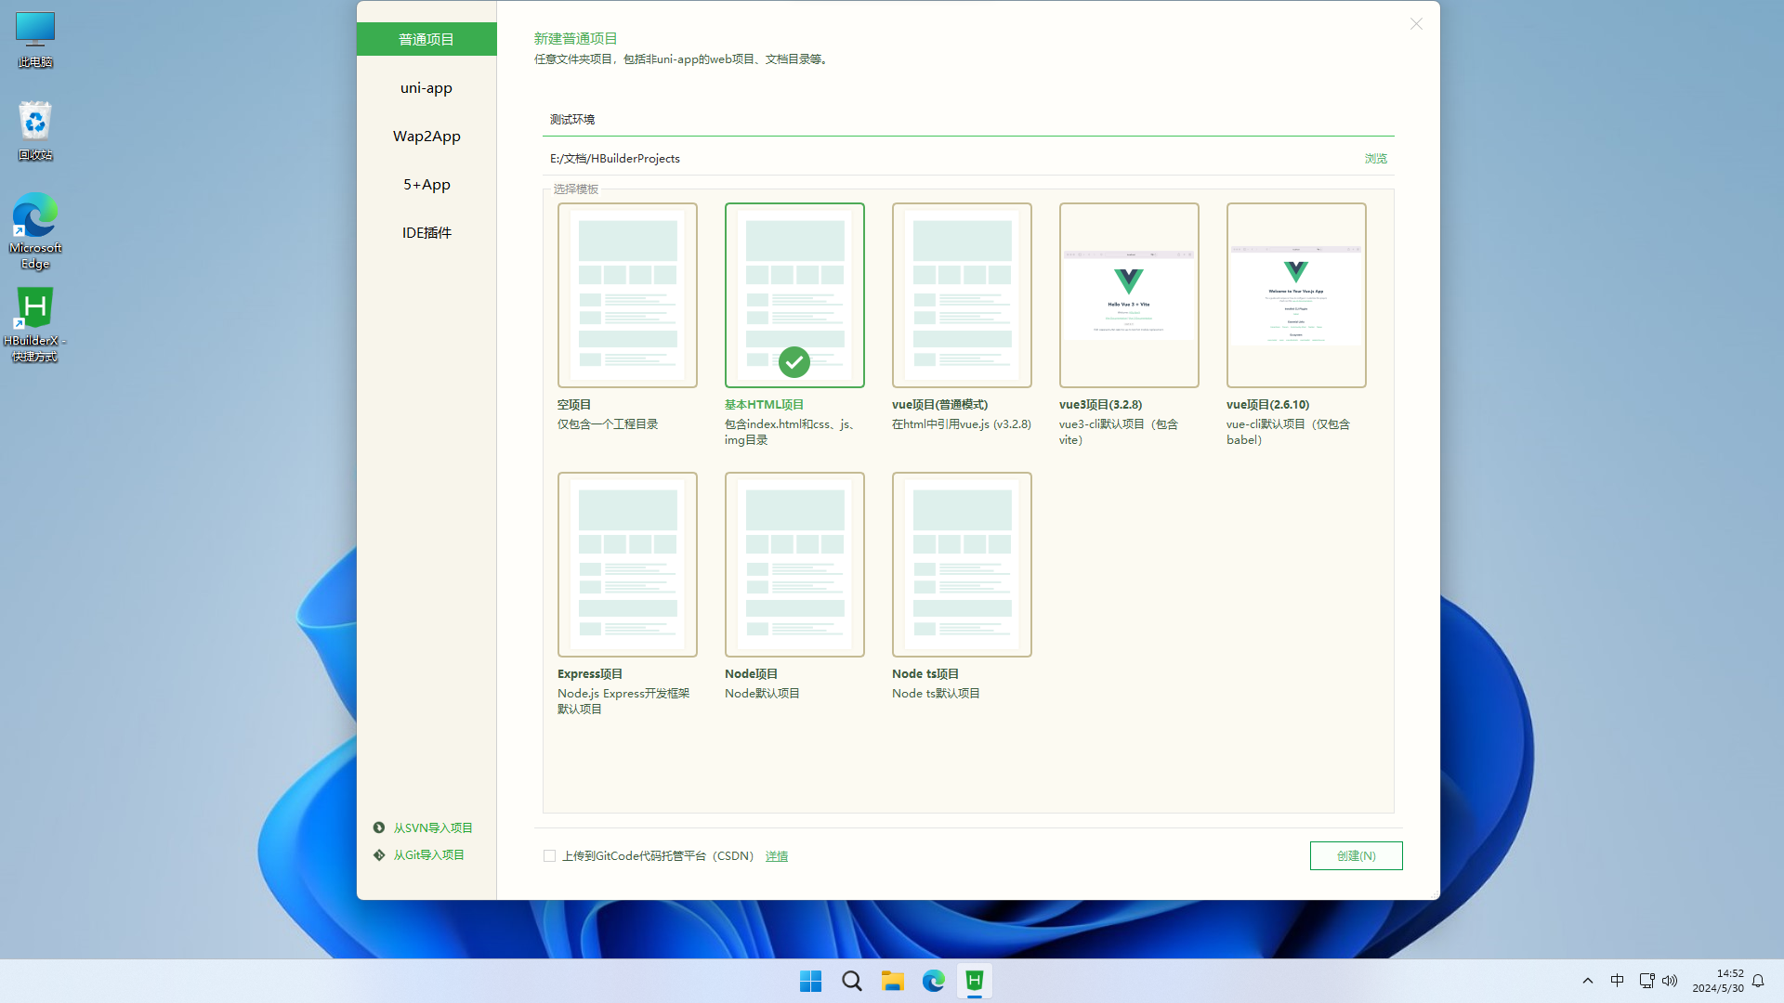Select the vue project (2.6.10) template thumbnail
The image size is (1784, 1003).
coord(1296,294)
